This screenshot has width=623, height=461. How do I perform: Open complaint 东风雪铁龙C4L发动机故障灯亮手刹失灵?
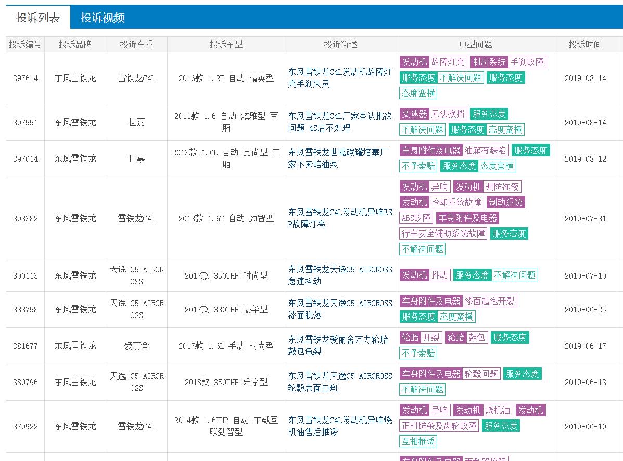(x=340, y=78)
